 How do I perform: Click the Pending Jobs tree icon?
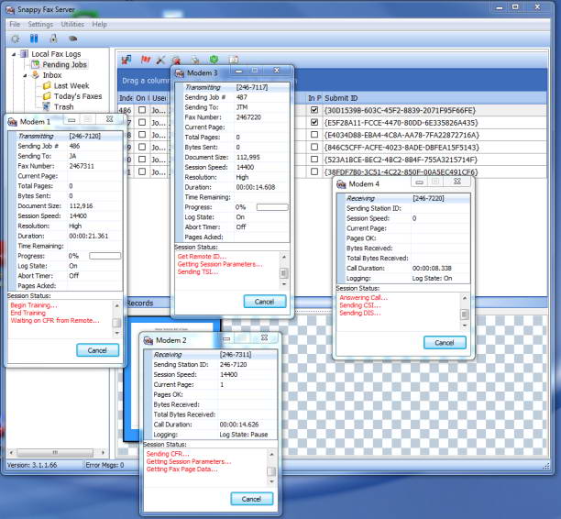click(36, 64)
